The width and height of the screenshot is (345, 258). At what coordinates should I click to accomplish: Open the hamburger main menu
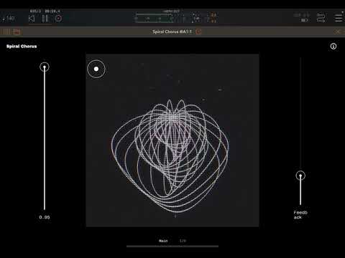(x=339, y=18)
